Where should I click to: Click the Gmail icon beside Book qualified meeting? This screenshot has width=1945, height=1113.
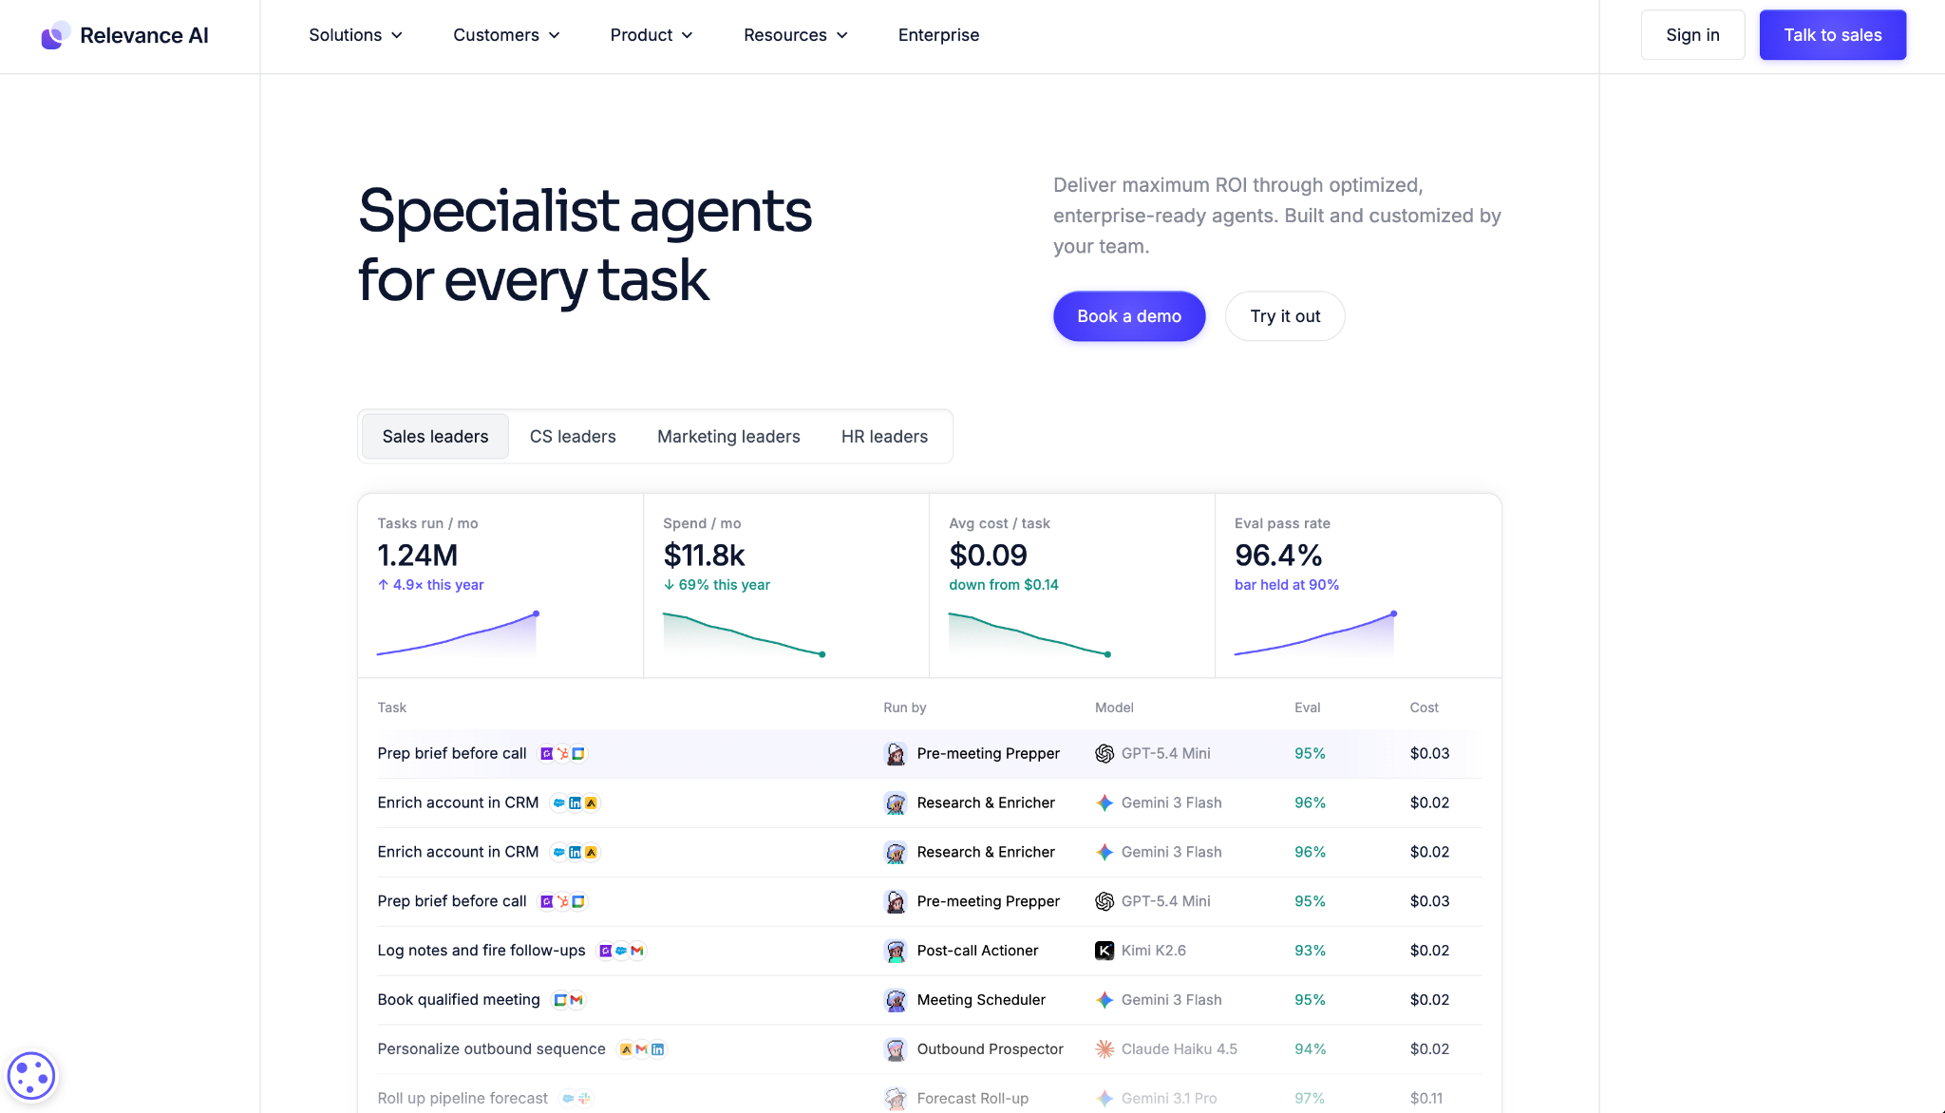[x=576, y=1000]
